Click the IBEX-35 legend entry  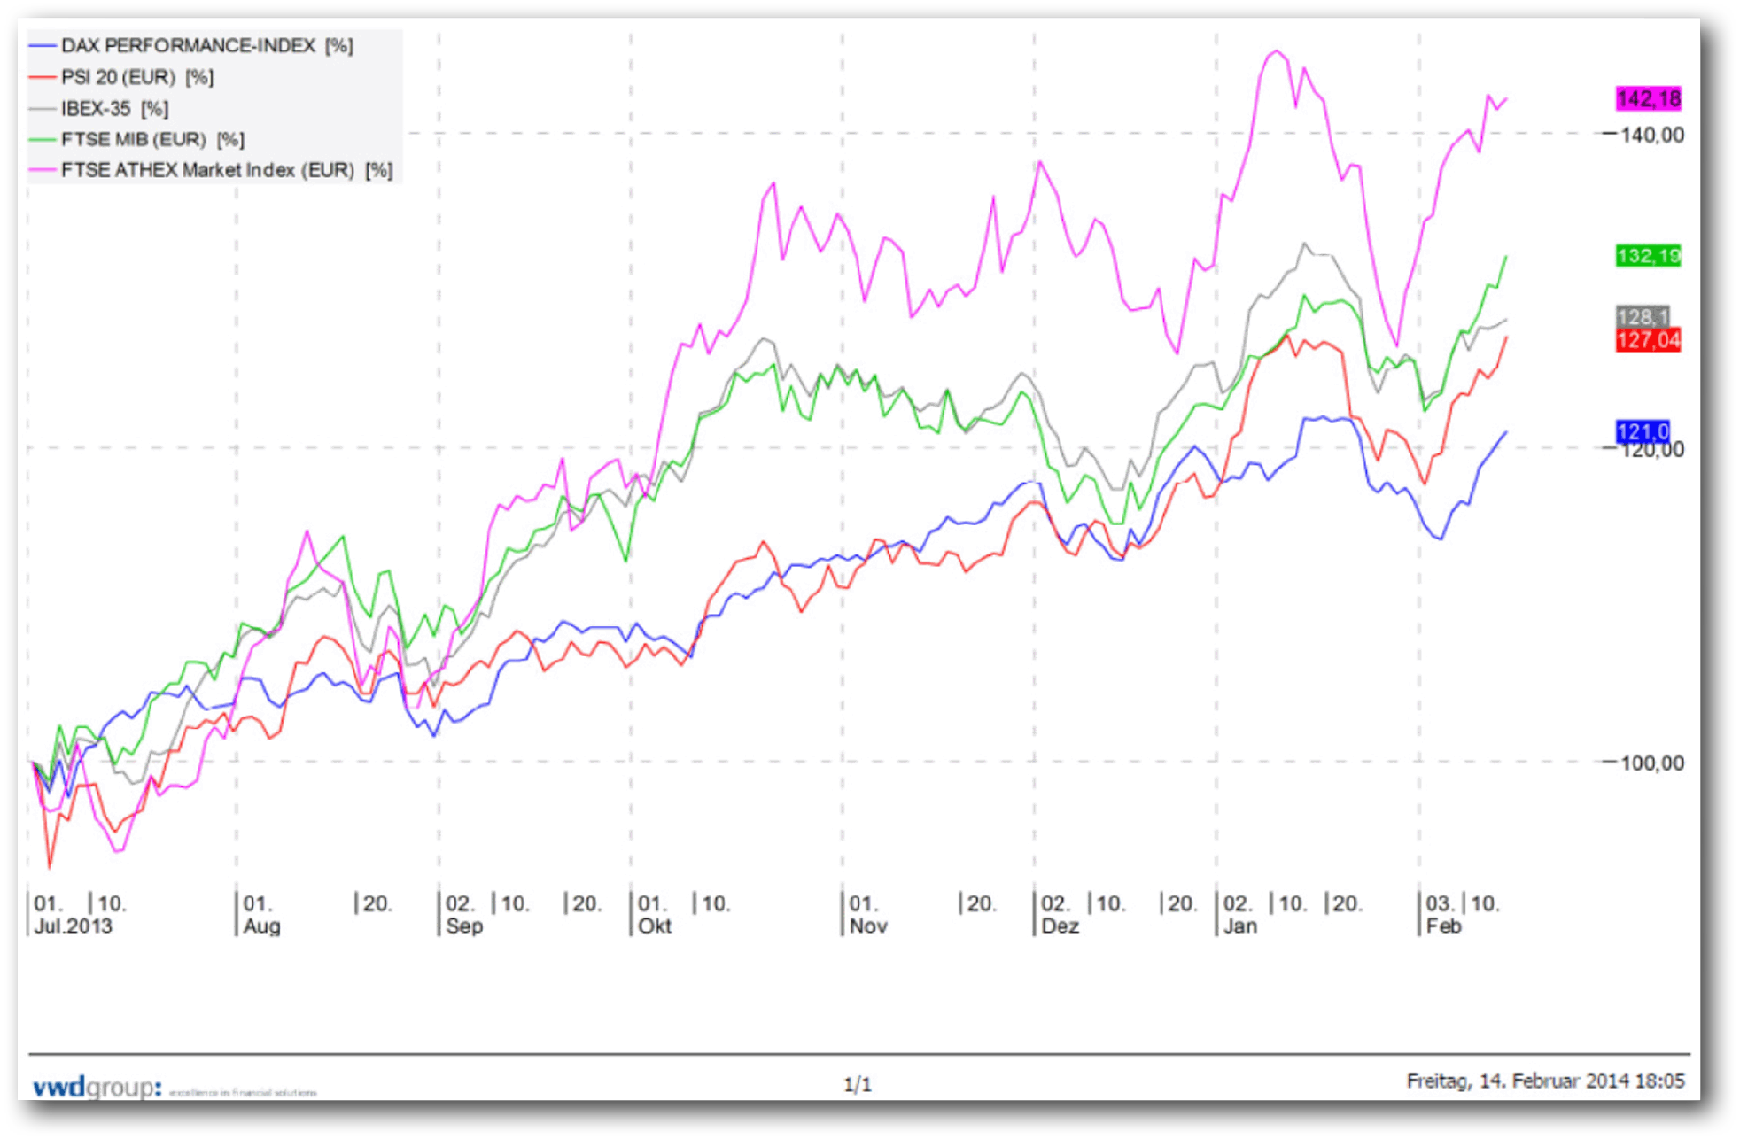[x=99, y=108]
